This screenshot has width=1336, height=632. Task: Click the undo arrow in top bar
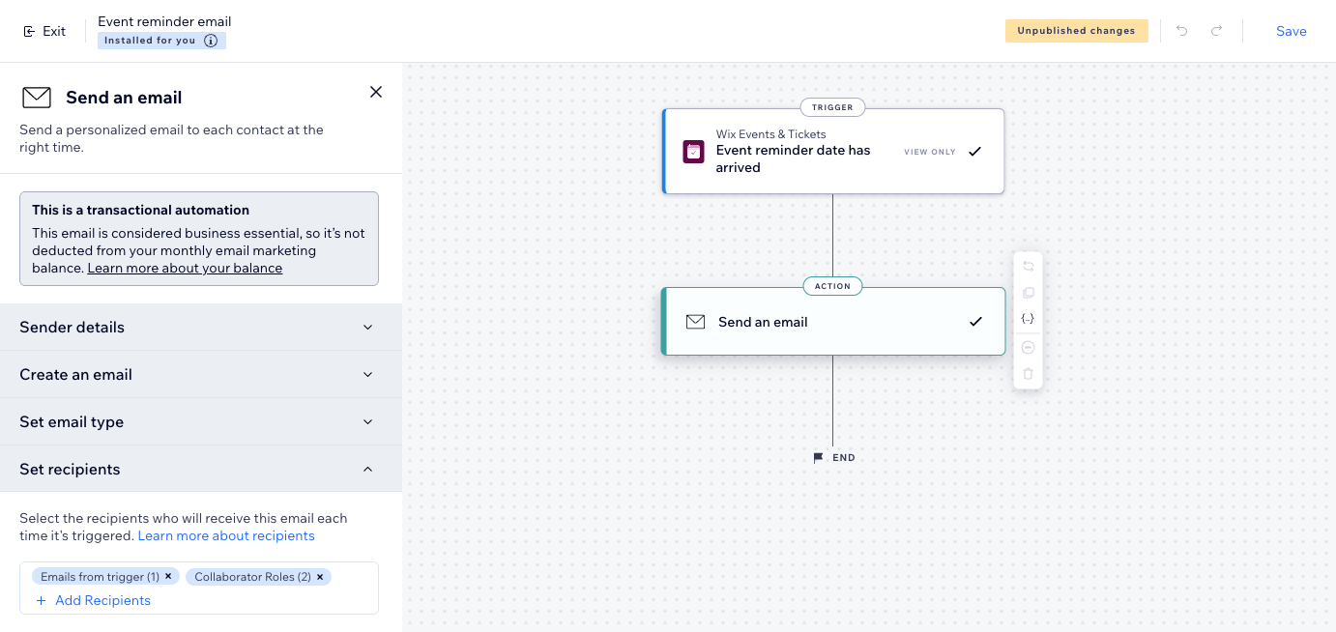pos(1181,31)
